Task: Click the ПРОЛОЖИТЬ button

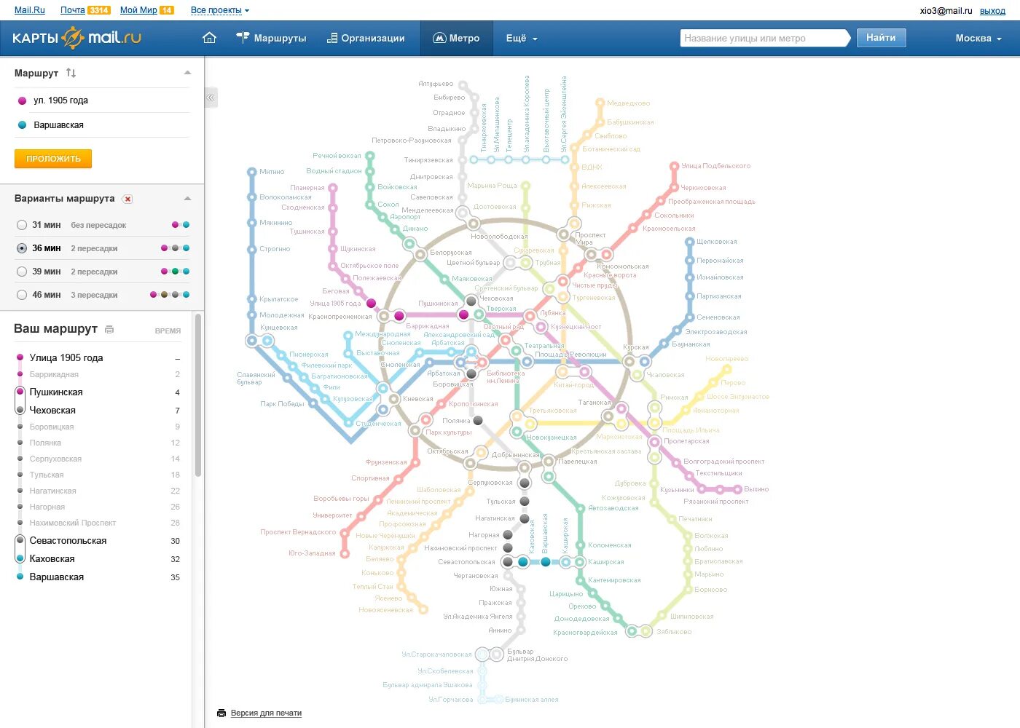Action: click(53, 159)
